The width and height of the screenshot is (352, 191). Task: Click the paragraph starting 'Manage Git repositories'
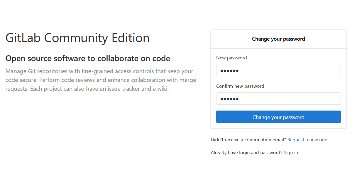101,80
